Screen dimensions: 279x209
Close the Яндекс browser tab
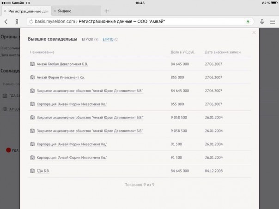(x=54, y=11)
